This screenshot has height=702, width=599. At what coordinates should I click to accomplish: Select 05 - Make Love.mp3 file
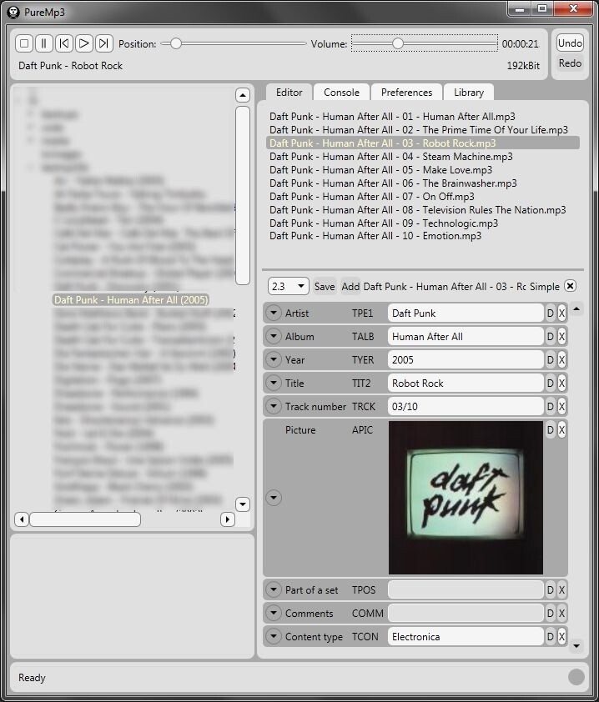point(380,170)
